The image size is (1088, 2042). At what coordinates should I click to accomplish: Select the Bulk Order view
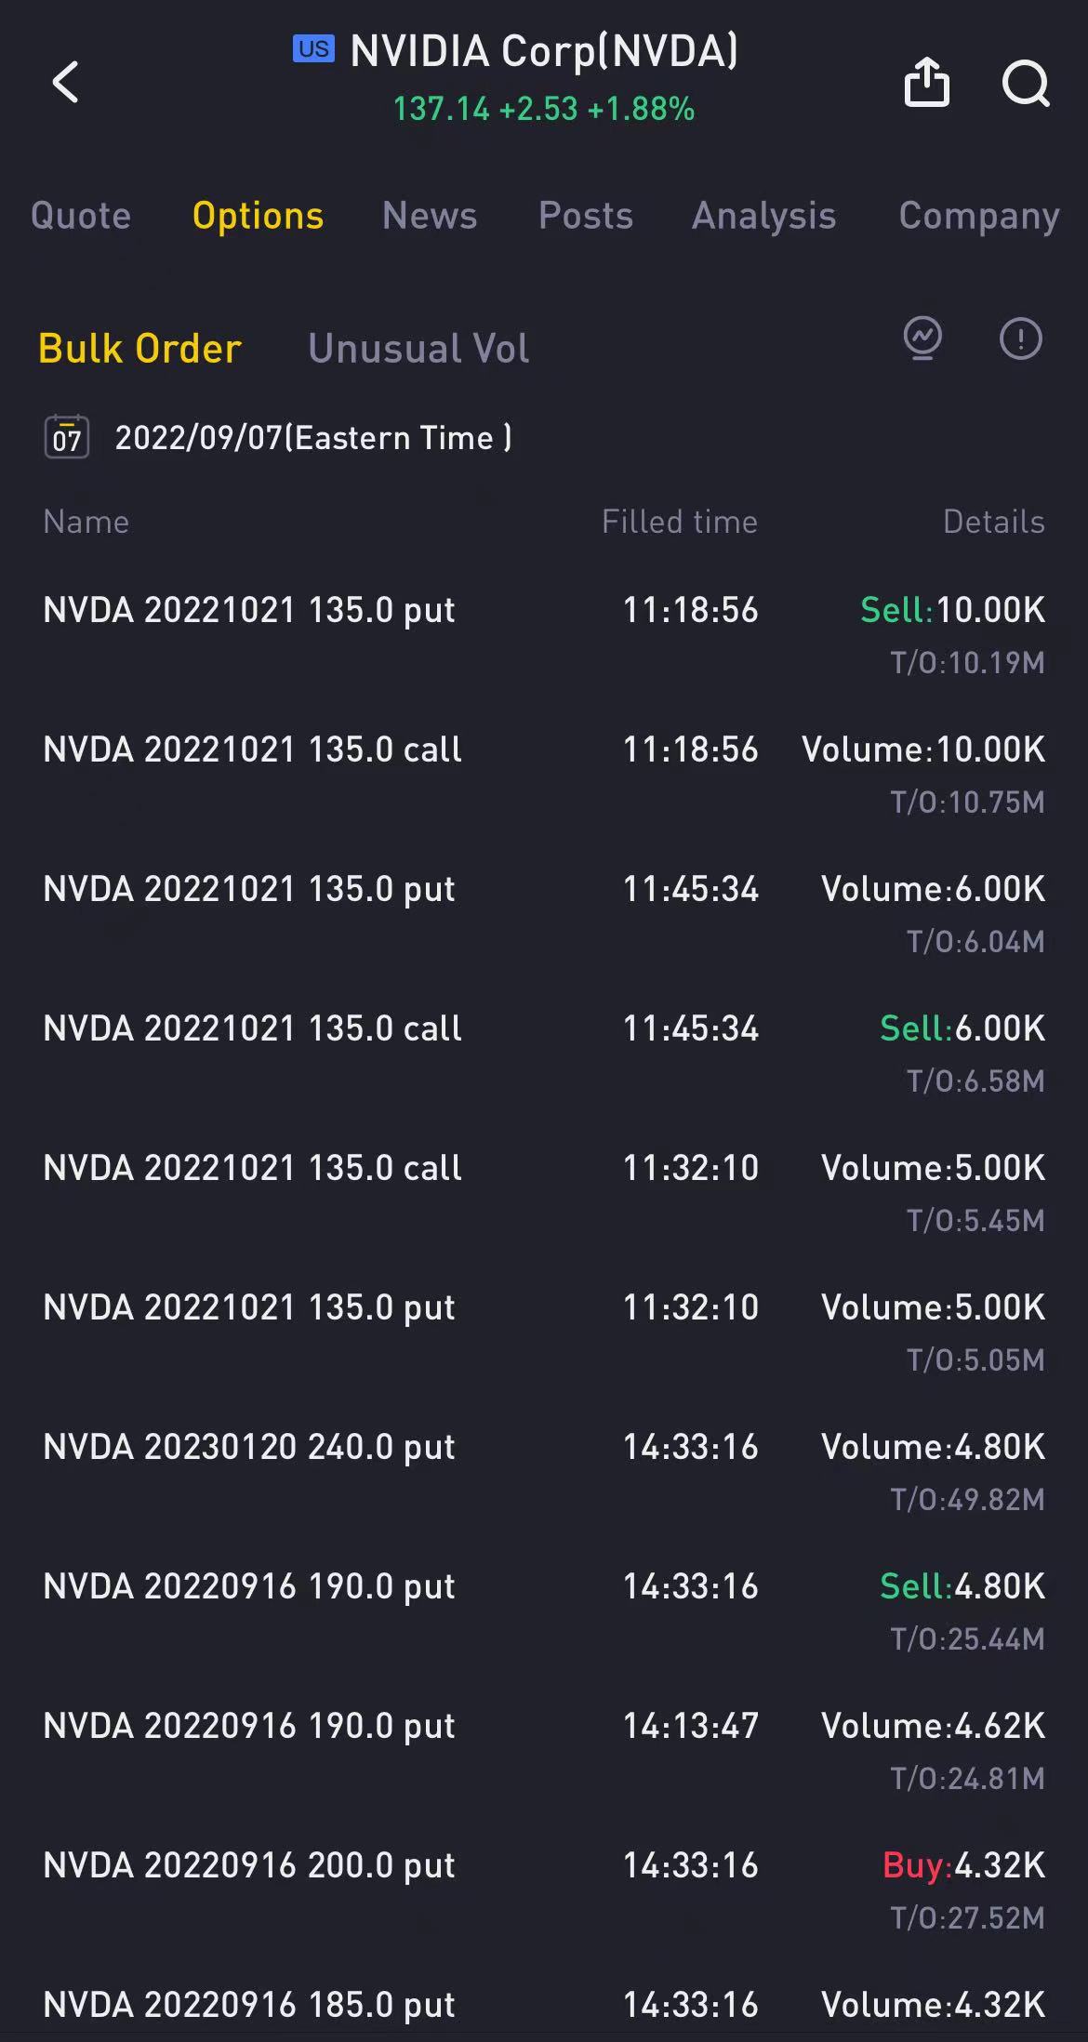click(140, 349)
